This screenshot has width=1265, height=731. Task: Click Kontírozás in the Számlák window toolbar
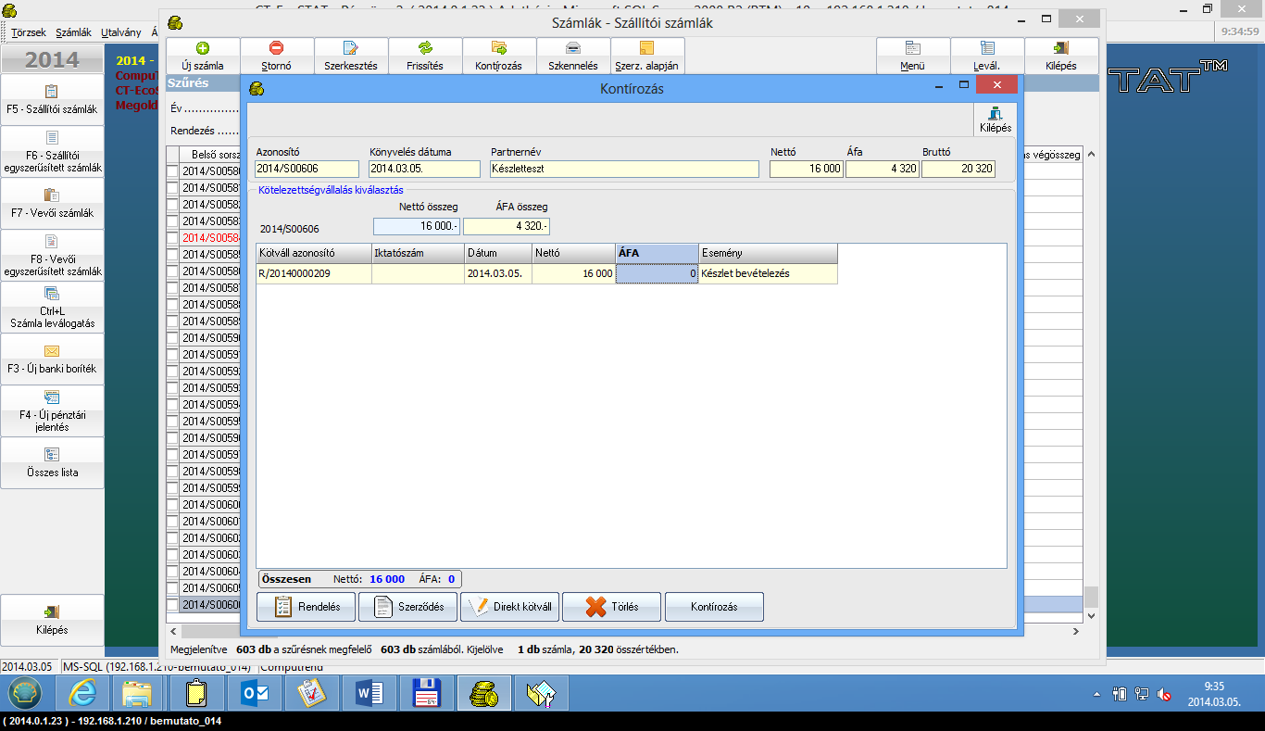point(499,56)
